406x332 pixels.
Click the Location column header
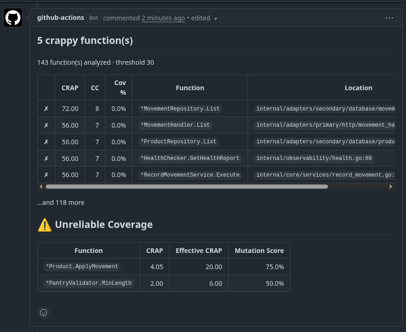click(358, 88)
